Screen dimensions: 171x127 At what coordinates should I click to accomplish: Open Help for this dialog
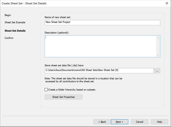pos(159,122)
